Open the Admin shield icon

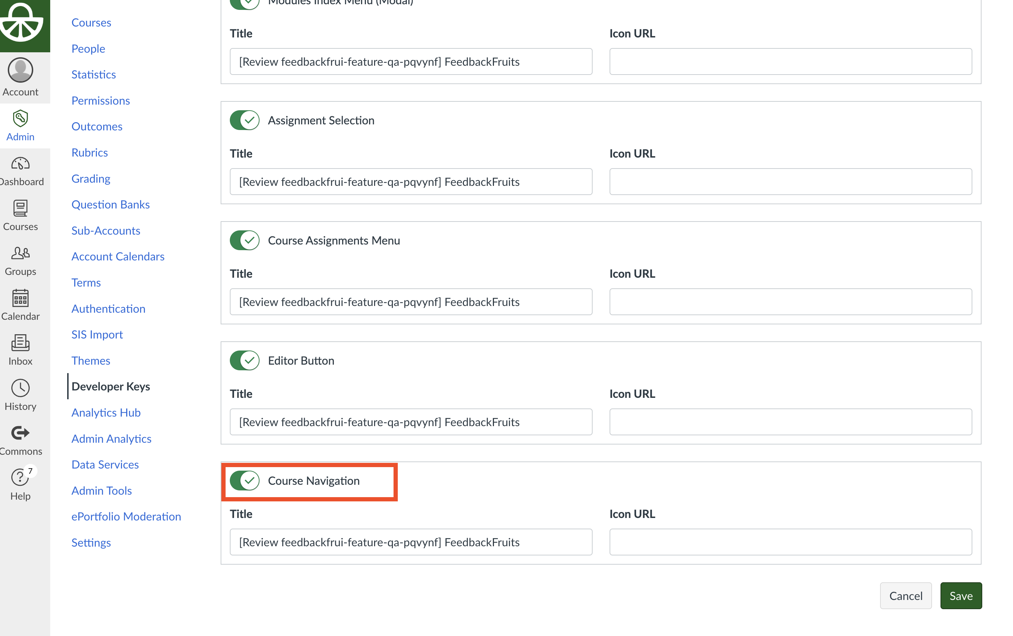coord(20,118)
